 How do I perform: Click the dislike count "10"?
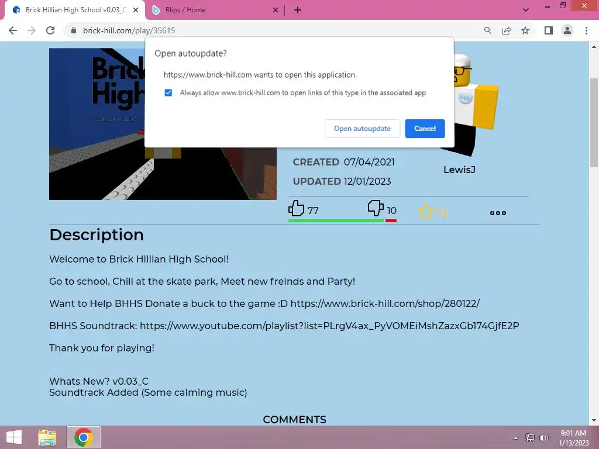coord(391,210)
